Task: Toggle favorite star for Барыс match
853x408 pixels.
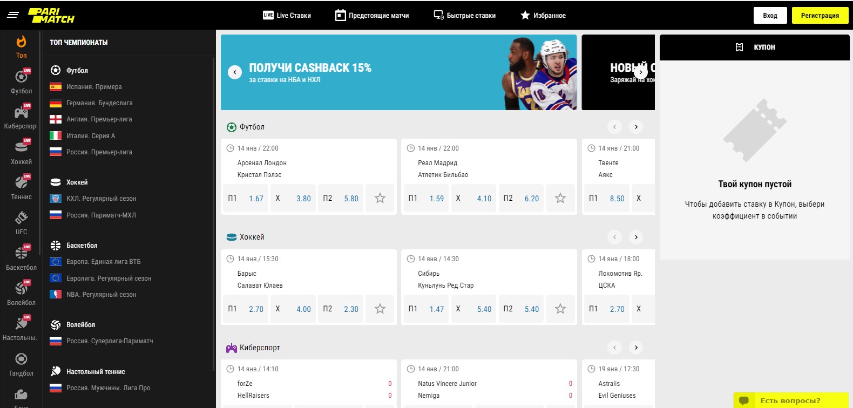Action: pos(380,309)
